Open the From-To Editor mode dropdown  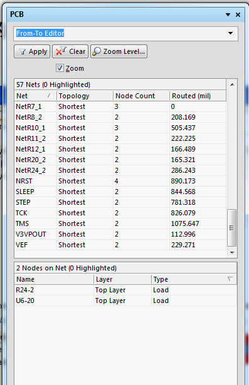tap(230, 33)
